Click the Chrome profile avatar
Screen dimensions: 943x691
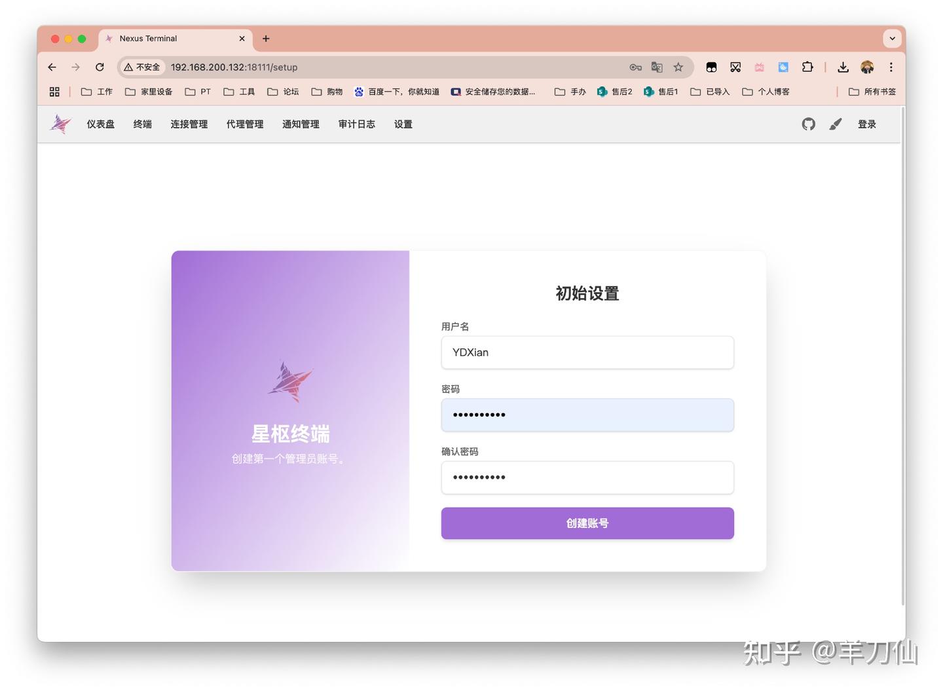click(x=866, y=67)
